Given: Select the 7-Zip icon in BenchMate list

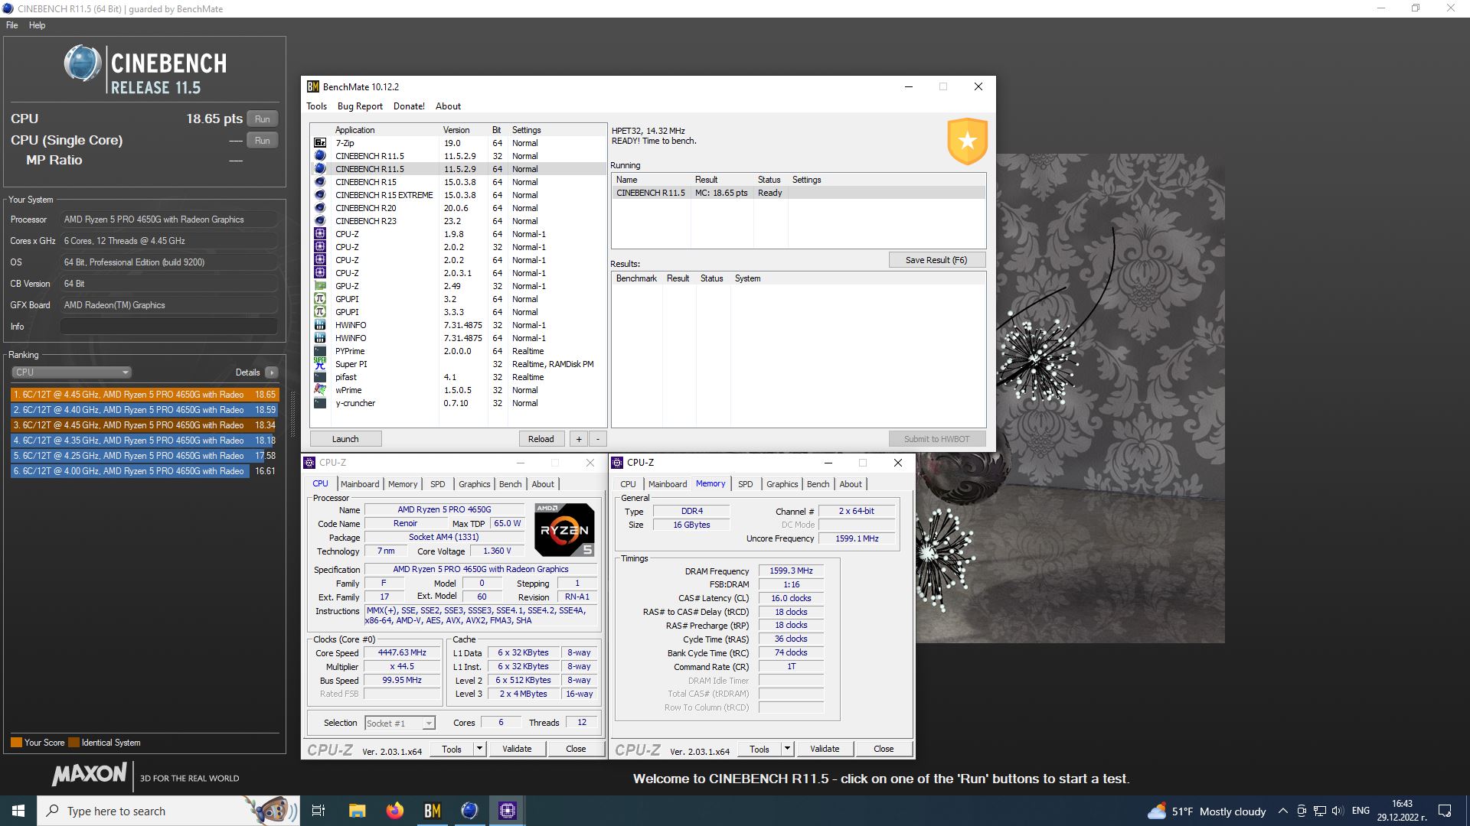Looking at the screenshot, I should point(320,143).
